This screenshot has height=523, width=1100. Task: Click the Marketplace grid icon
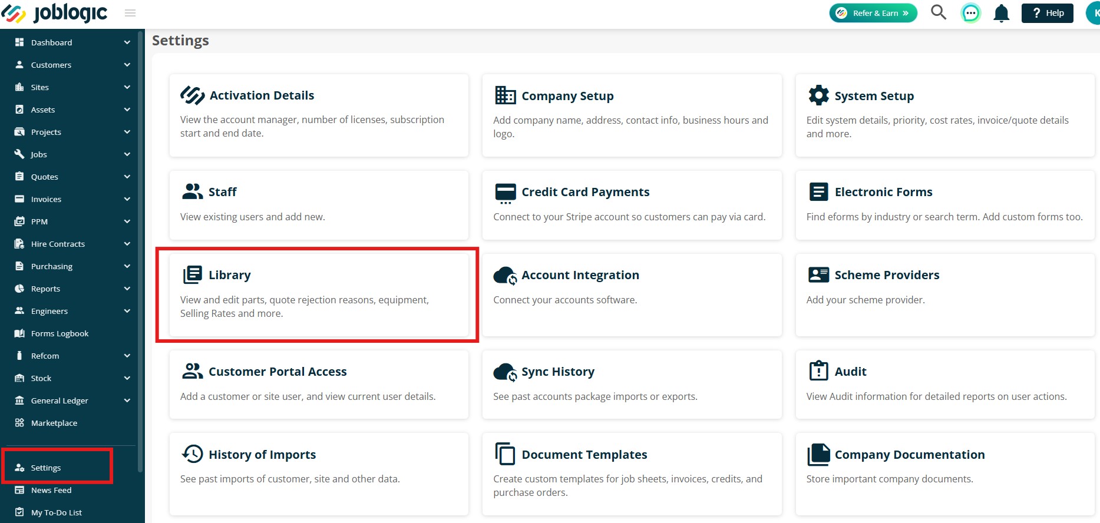pyautogui.click(x=19, y=422)
